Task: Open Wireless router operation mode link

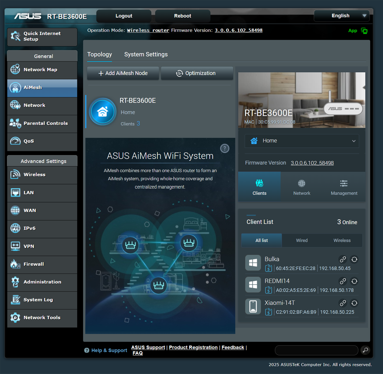Action: [x=148, y=30]
